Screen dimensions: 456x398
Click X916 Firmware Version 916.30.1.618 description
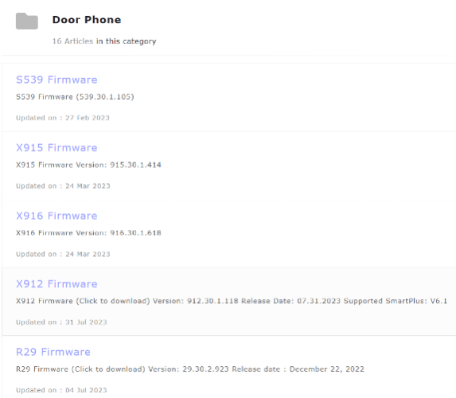point(88,232)
